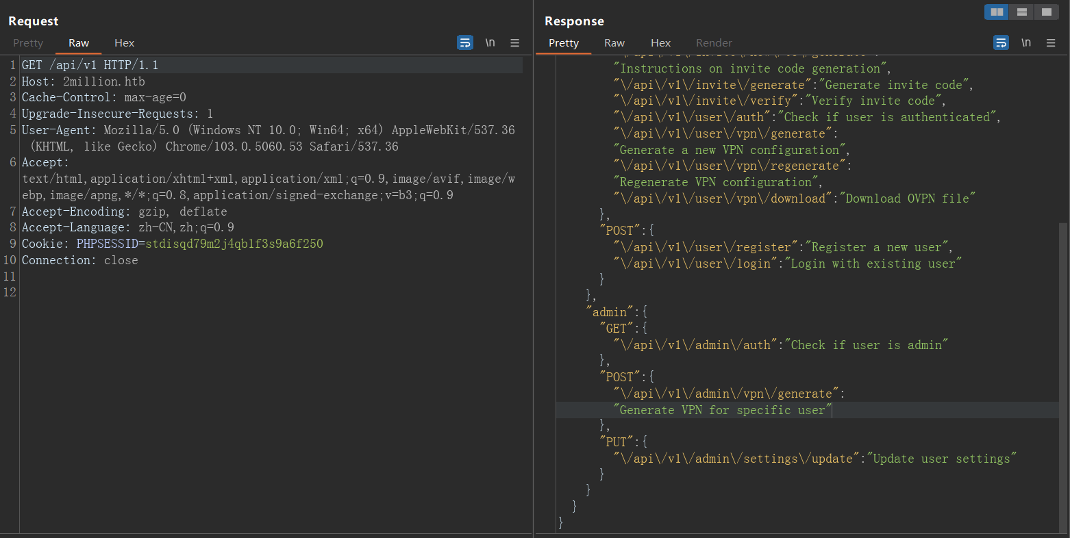Switch to side-by-side layout view
Image resolution: width=1070 pixels, height=538 pixels.
pos(997,12)
